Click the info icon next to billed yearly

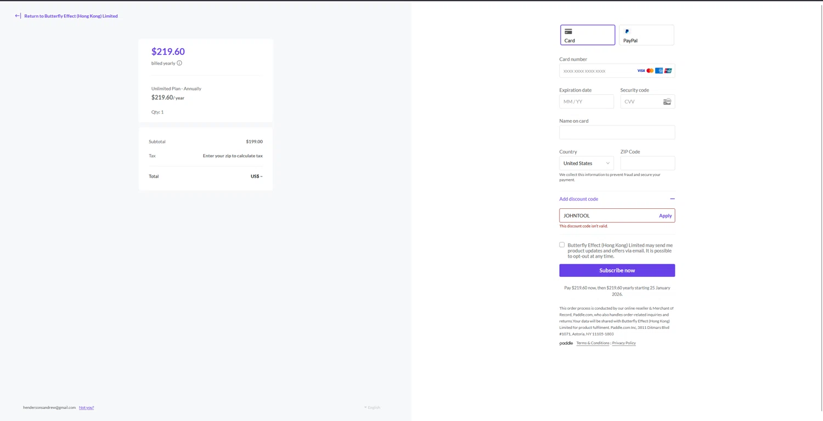[x=179, y=63]
